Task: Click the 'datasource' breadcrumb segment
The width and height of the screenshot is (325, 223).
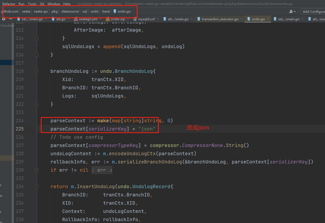Action: 70,11
